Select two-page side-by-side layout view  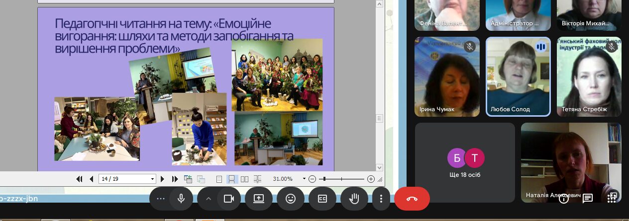click(x=244, y=179)
